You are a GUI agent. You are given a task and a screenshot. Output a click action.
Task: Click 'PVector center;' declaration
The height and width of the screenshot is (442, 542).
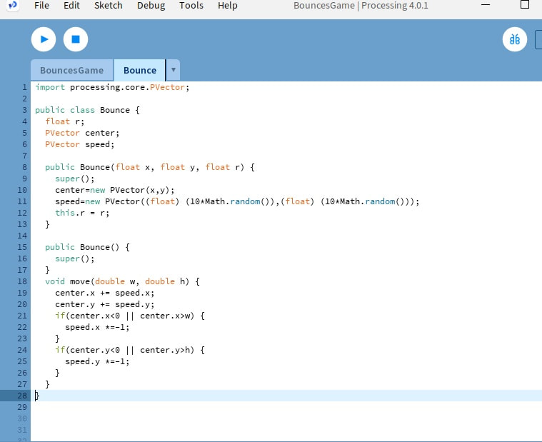click(82, 133)
